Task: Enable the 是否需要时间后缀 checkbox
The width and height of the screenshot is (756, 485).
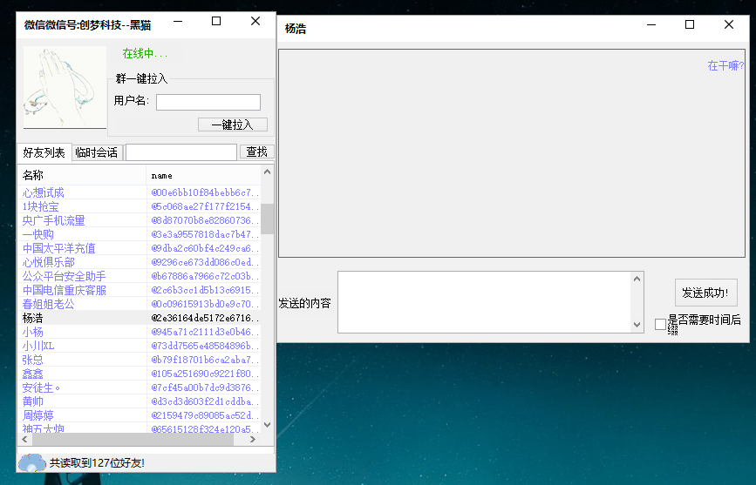Action: [661, 324]
